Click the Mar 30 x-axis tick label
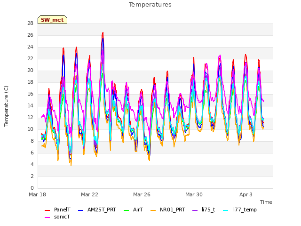The height and width of the screenshot is (226, 301). [194, 194]
